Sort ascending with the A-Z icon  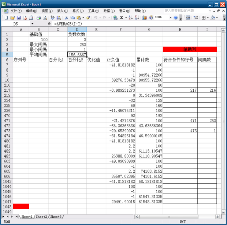(x=130, y=18)
